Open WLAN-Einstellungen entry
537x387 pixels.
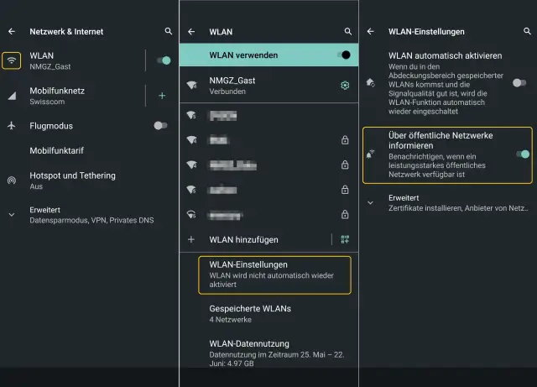[274, 275]
